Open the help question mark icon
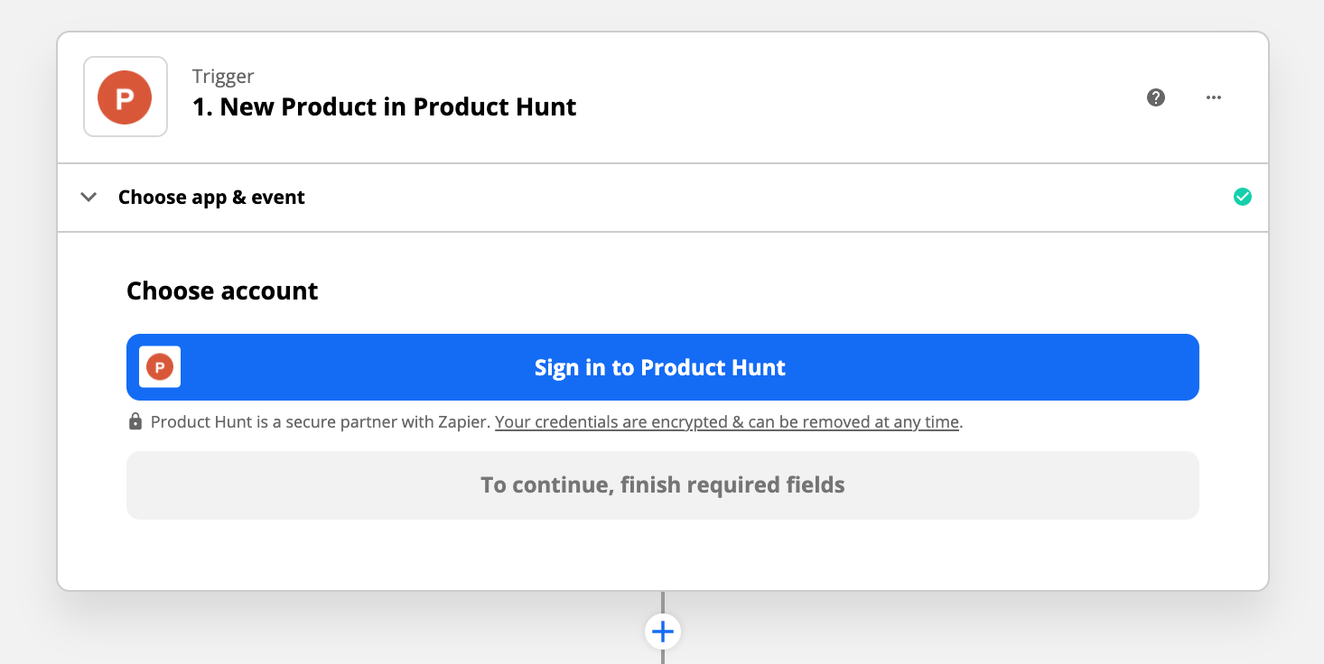The width and height of the screenshot is (1324, 664). coord(1156,97)
